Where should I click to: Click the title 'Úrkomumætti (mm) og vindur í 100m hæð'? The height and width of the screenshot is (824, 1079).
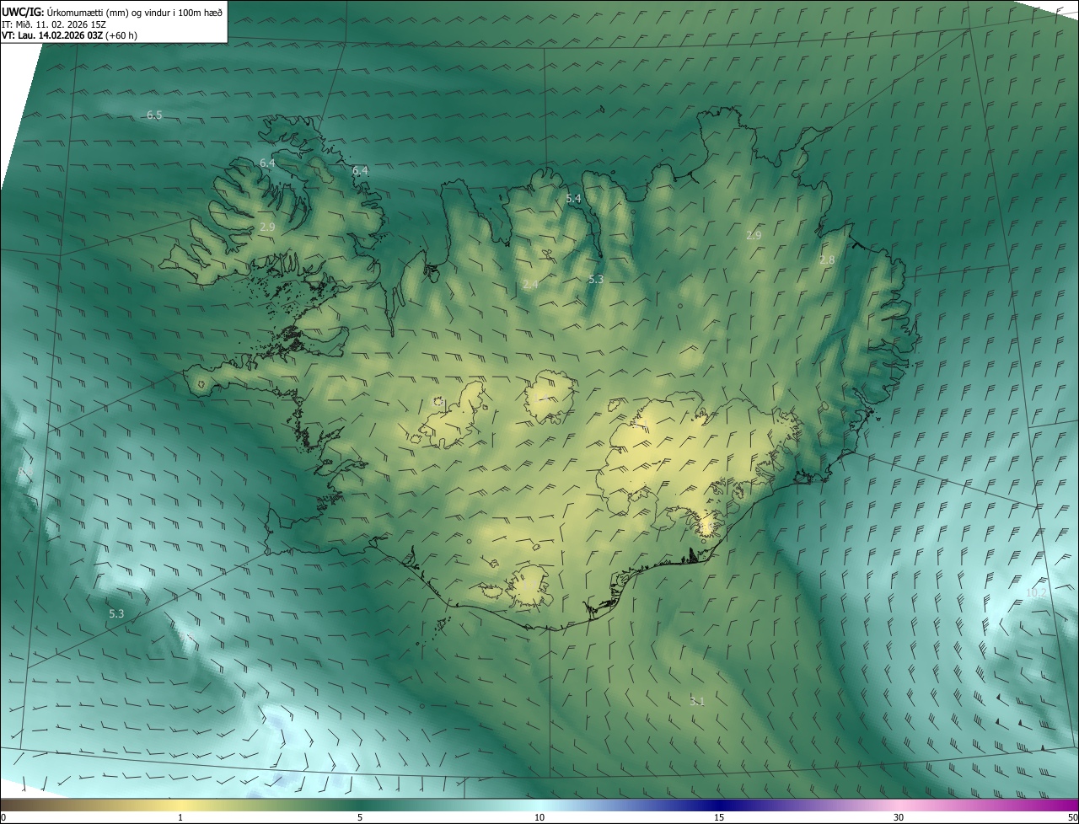[x=135, y=11]
